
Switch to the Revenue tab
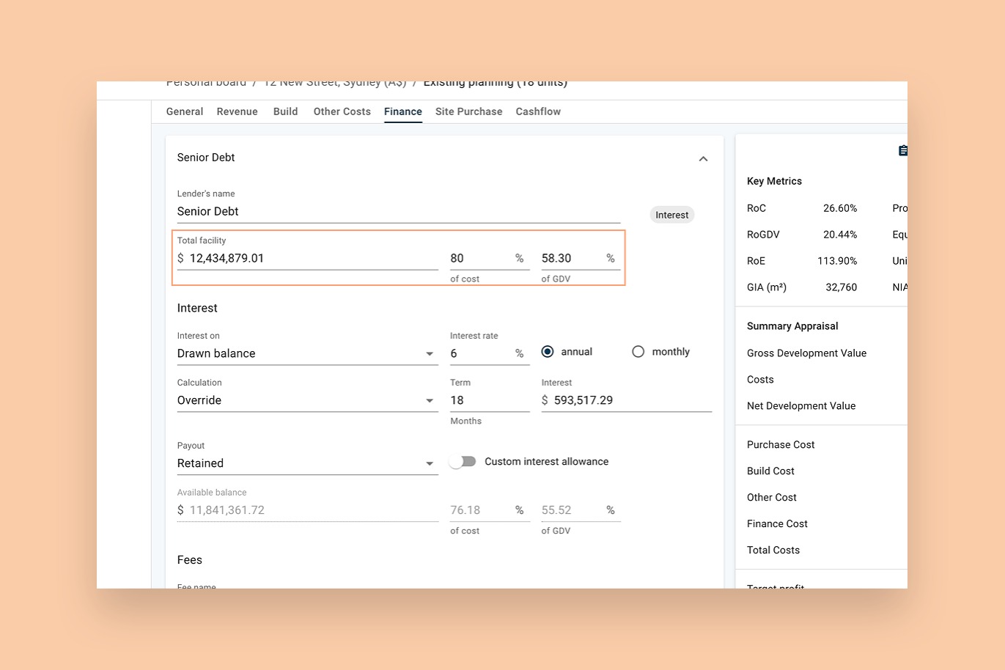(x=237, y=111)
